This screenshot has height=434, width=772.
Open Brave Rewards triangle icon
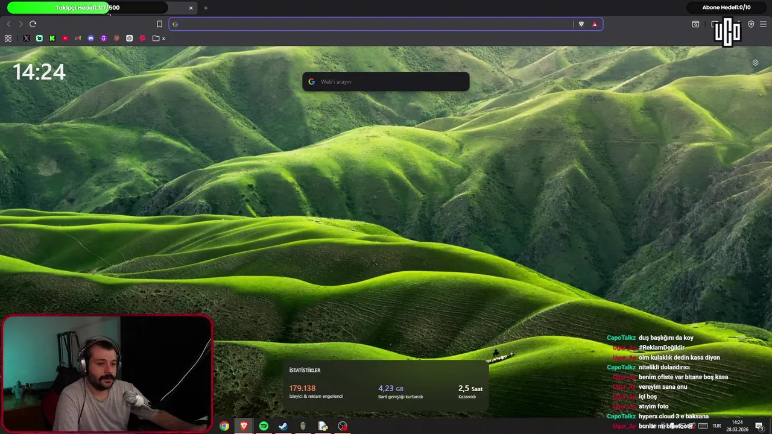[595, 24]
